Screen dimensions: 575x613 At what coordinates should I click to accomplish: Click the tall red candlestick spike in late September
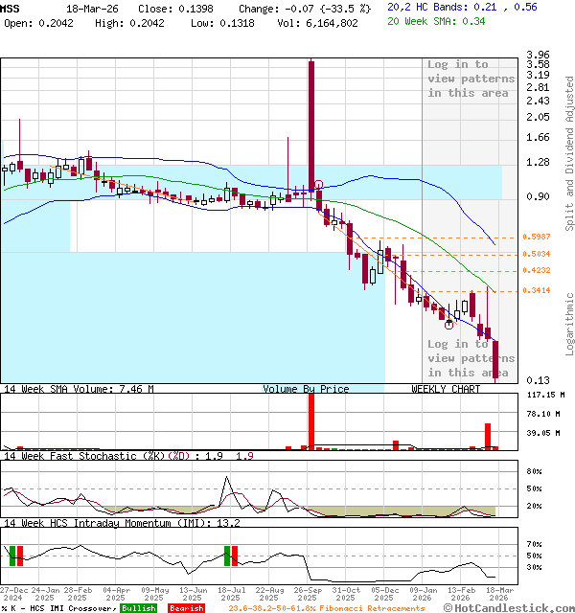coord(310,125)
